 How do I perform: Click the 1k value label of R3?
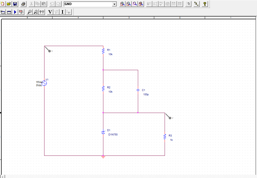(x=171, y=140)
